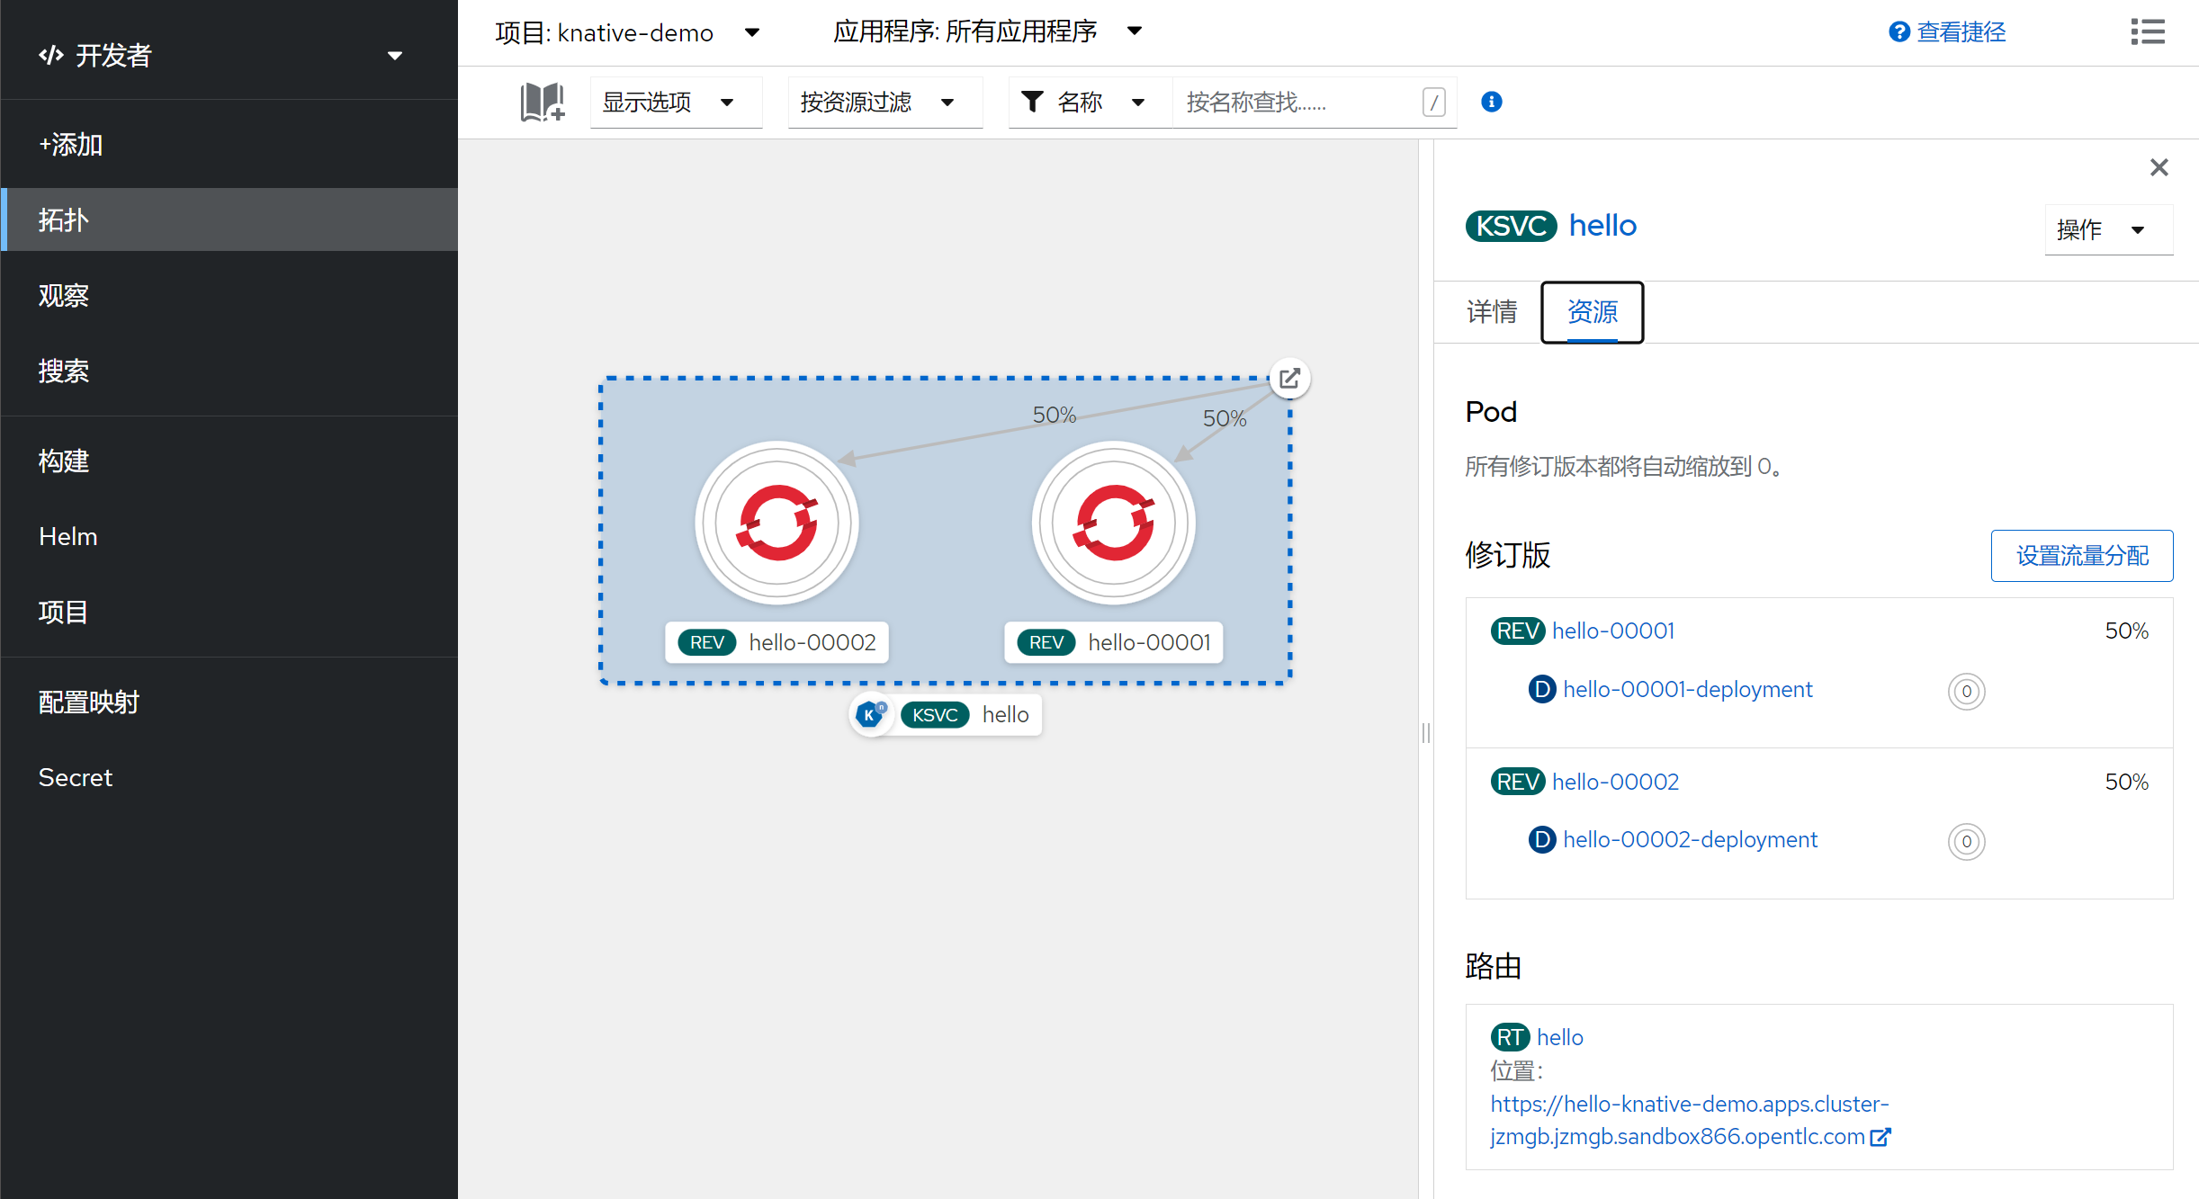Go to 搜索 in the sidebar
This screenshot has height=1199, width=2199.
click(229, 371)
